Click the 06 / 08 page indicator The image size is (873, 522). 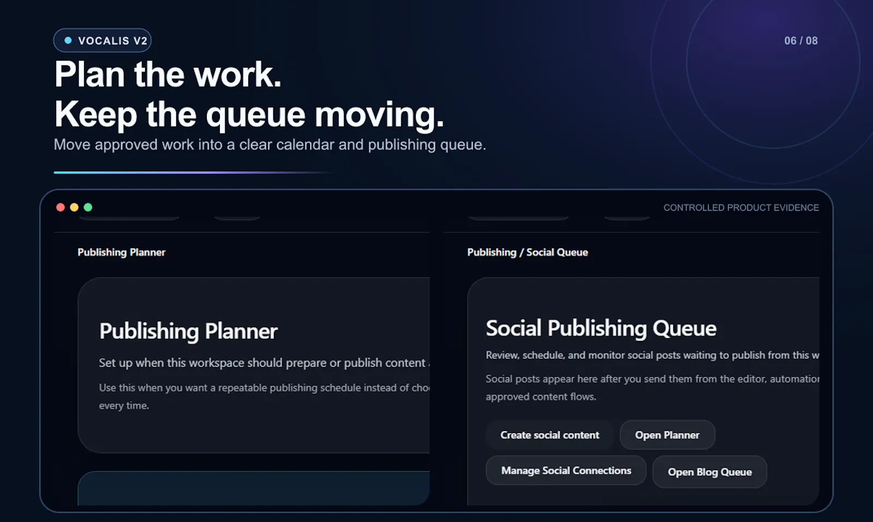click(801, 41)
